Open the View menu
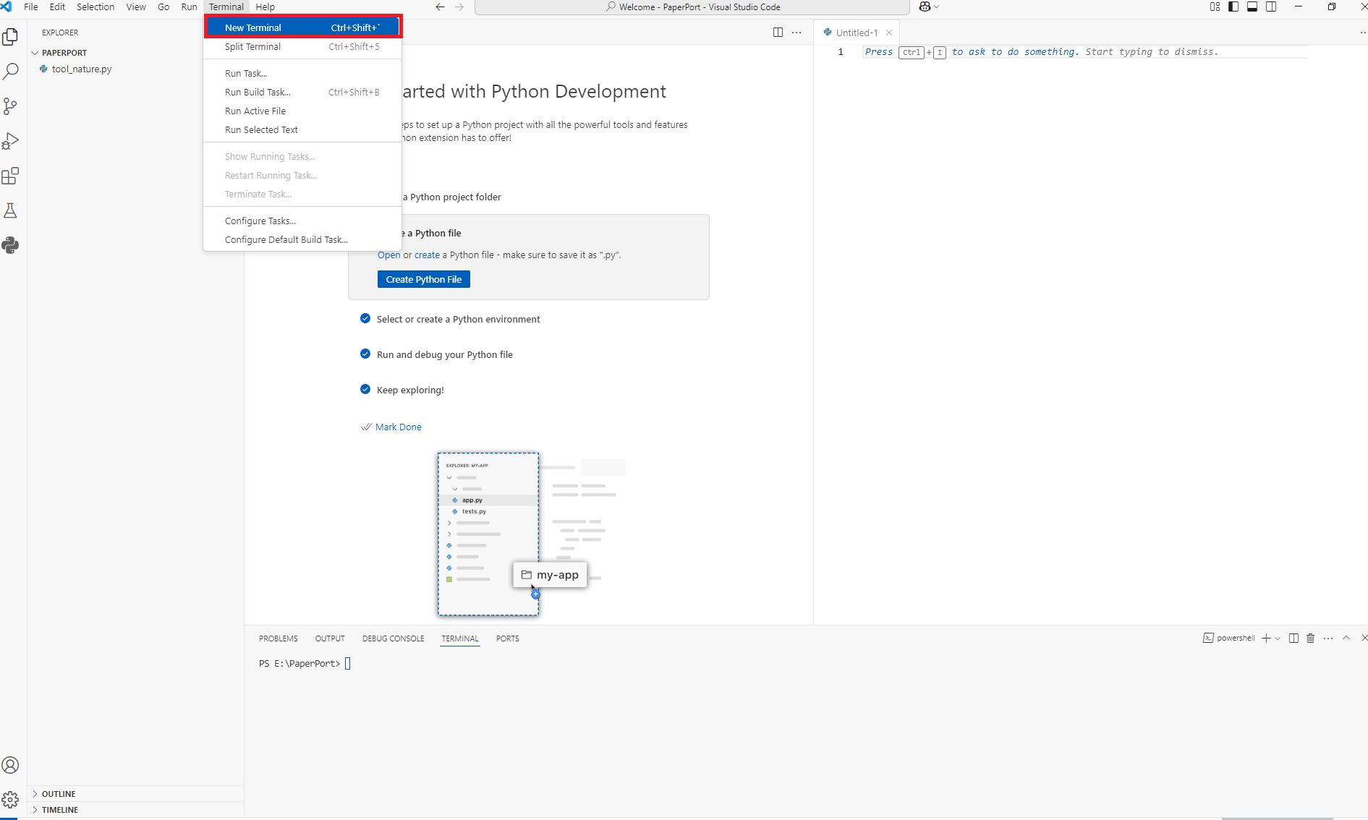Image resolution: width=1368 pixels, height=820 pixels. pos(136,7)
